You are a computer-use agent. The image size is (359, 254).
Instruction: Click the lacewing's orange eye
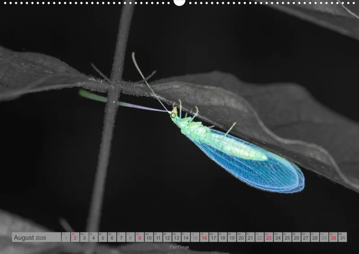173,115
